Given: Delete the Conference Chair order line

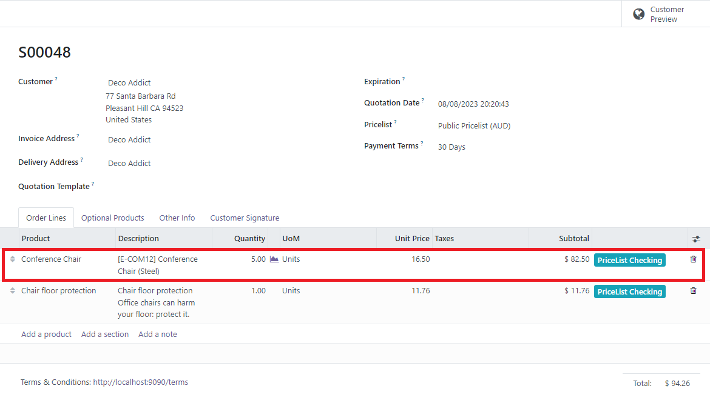Looking at the screenshot, I should point(693,259).
